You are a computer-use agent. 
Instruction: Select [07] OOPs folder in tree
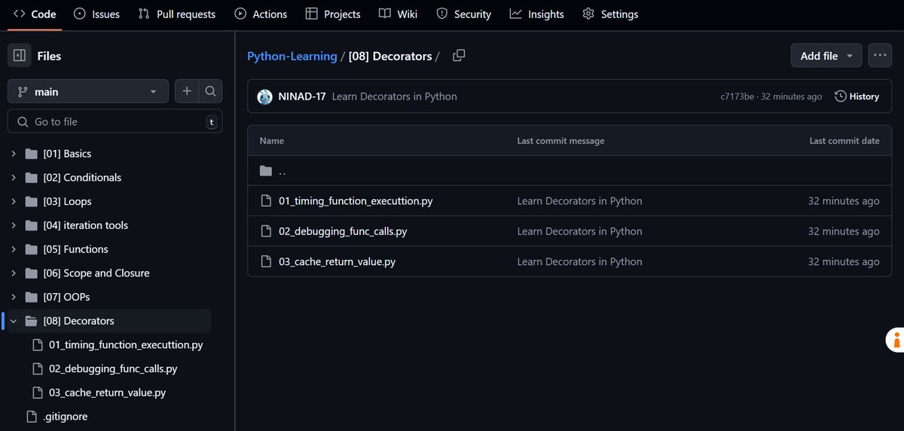click(x=66, y=297)
